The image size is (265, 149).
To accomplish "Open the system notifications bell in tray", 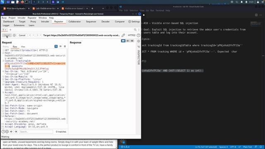I will click(x=241, y=2).
